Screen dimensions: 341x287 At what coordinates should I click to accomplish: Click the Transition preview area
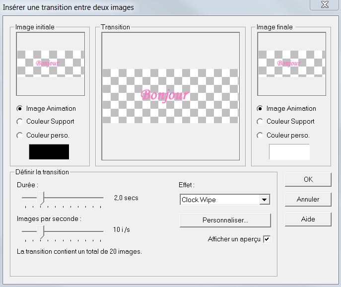tap(171, 96)
